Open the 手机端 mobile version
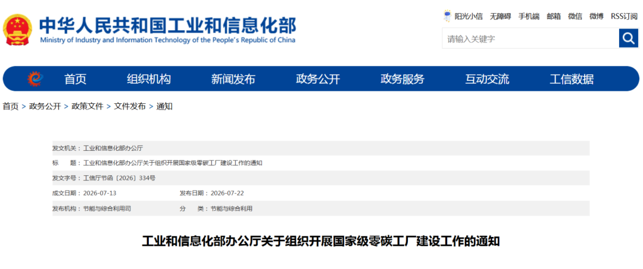The width and height of the screenshot is (643, 269). (x=529, y=17)
